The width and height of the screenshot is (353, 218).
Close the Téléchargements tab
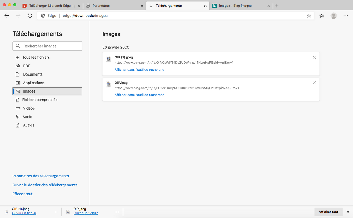pos(205,6)
